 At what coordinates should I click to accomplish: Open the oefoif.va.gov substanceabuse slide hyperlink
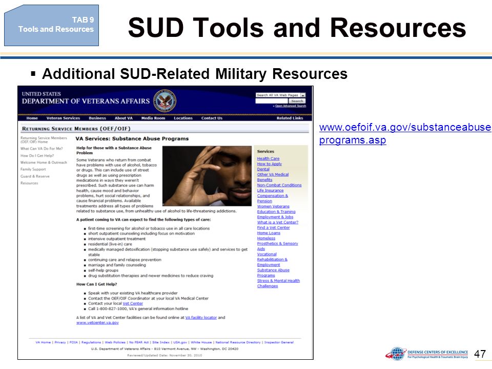coord(405,133)
